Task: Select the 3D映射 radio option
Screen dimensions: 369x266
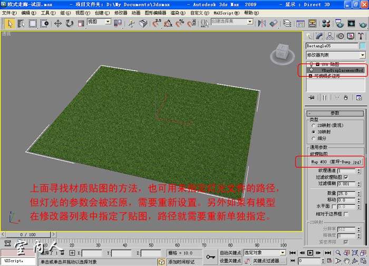Action: [314, 132]
